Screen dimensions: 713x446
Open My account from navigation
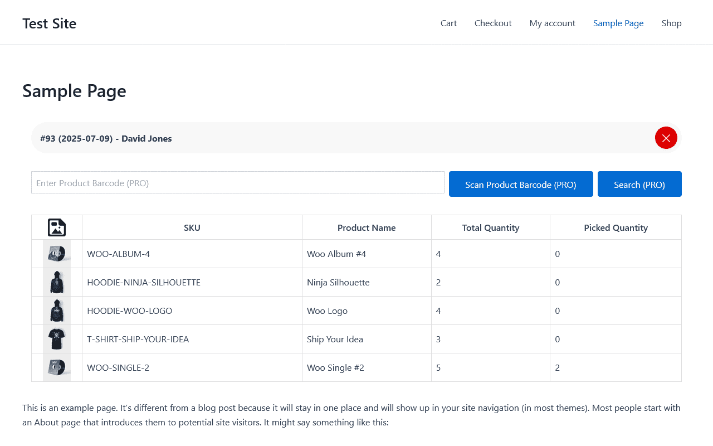(x=553, y=23)
